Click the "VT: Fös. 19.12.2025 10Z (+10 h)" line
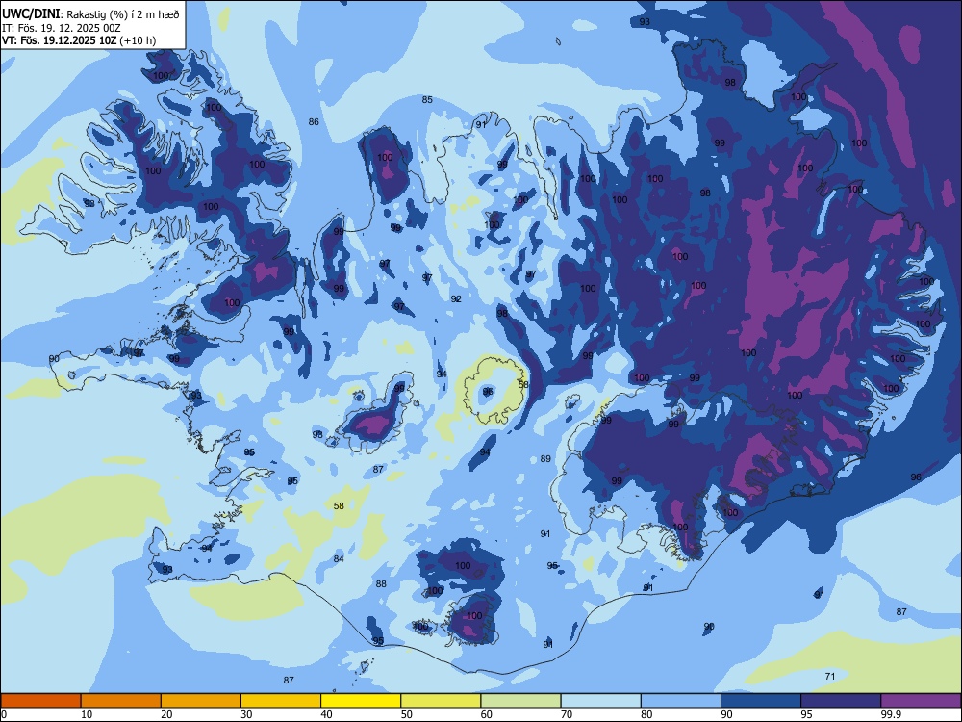The height and width of the screenshot is (722, 962). tap(79, 40)
